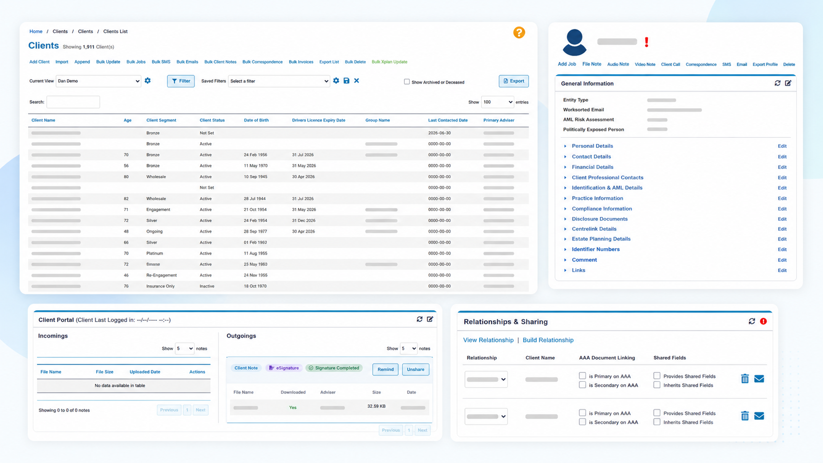Click Add Client link

tap(39, 62)
